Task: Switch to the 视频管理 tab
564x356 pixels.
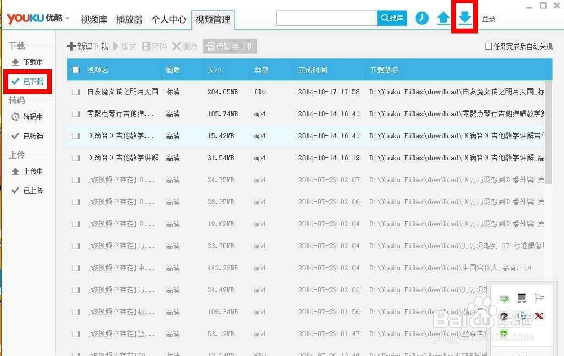Action: click(x=213, y=19)
